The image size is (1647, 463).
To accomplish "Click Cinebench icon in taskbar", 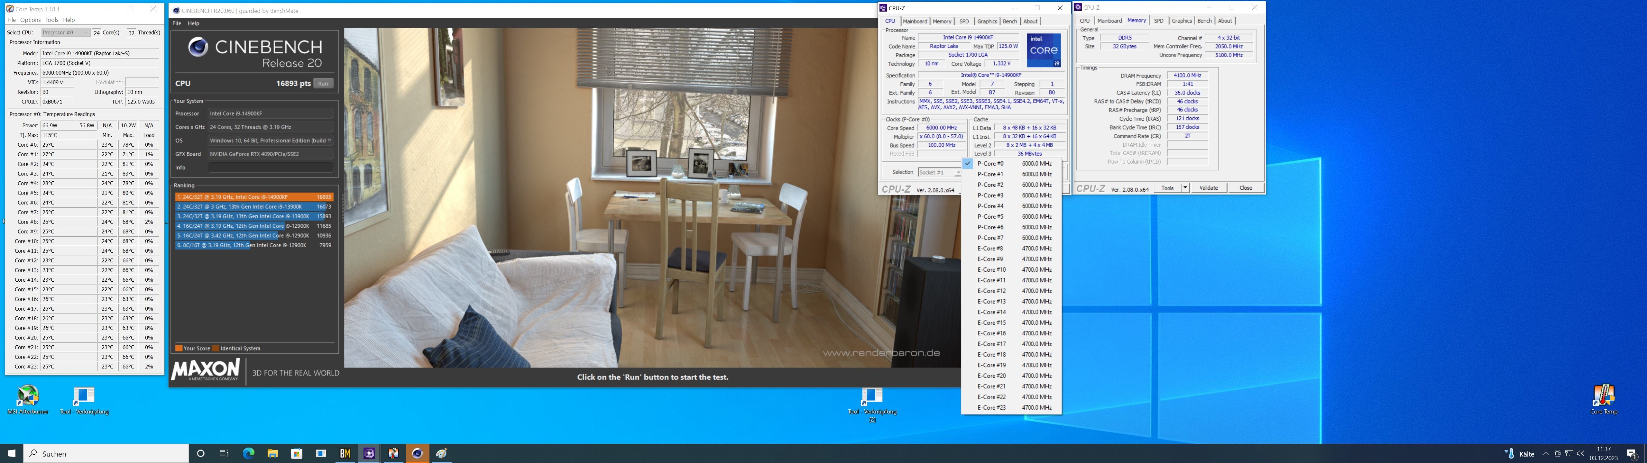I will [418, 453].
